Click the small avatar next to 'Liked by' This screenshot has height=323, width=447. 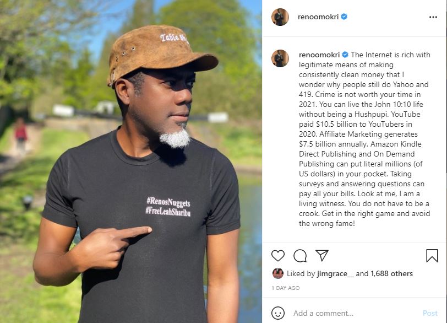(x=278, y=273)
